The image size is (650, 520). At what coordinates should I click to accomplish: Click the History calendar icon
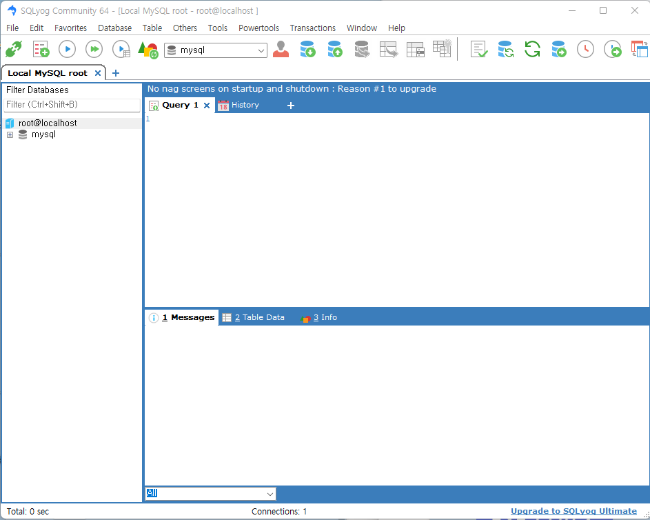tap(223, 106)
